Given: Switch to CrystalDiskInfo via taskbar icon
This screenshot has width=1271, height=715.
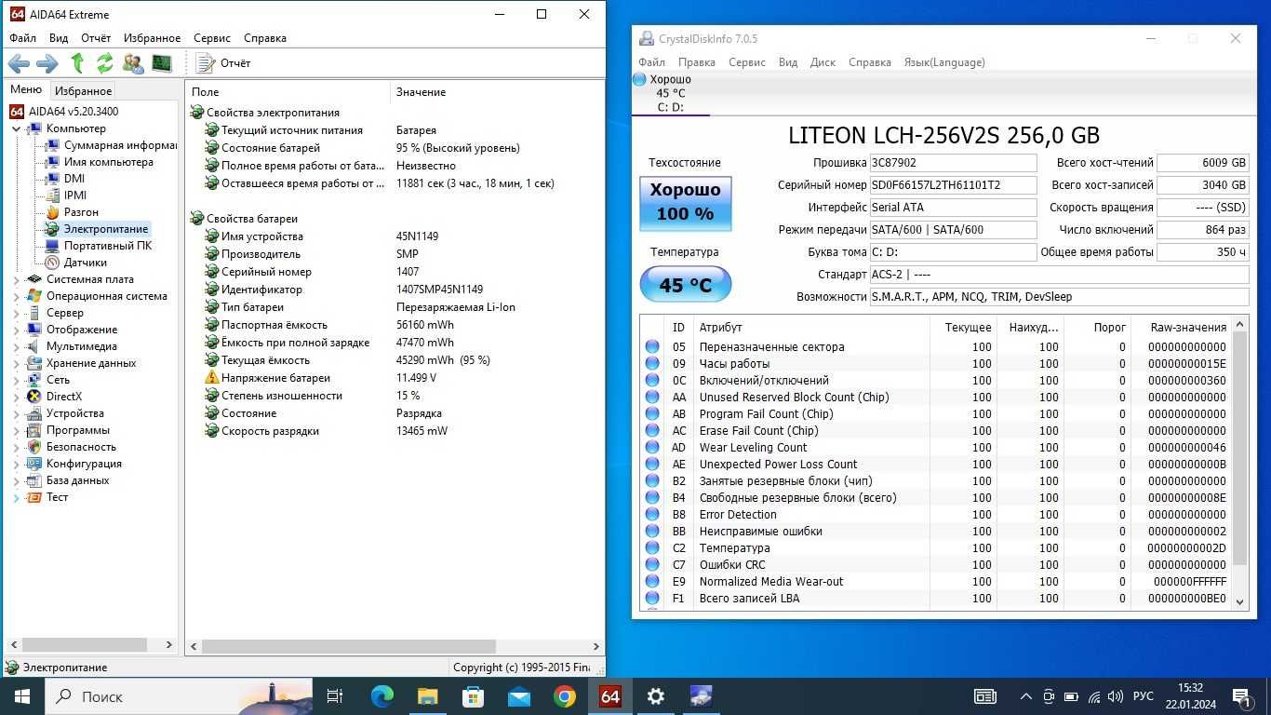Looking at the screenshot, I should tap(702, 696).
